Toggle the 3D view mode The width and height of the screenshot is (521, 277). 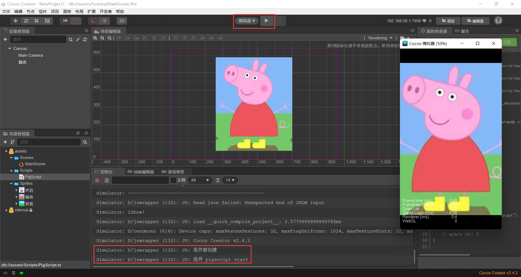pos(122,21)
